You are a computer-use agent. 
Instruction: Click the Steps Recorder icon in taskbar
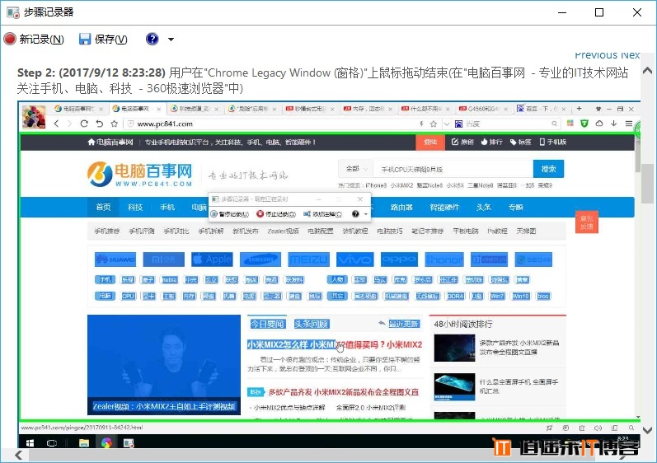(129, 443)
